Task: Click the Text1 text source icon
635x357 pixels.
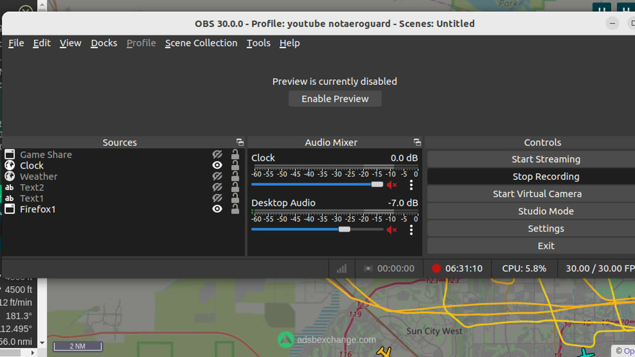Action: (9, 198)
